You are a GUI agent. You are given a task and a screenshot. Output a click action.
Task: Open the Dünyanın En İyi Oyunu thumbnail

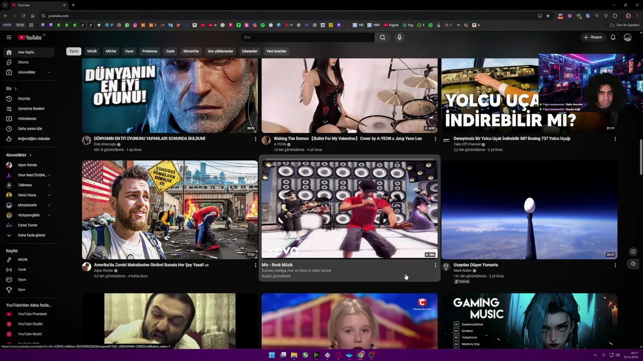click(x=170, y=95)
